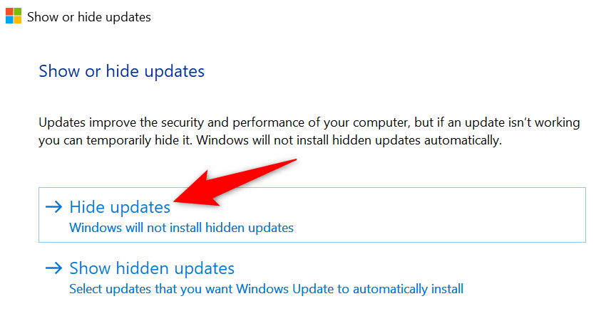Click the arrow icon beside Hide updates
The image size is (596, 316).
[53, 207]
